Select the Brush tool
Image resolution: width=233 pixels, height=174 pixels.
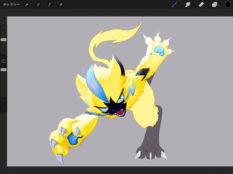174,5
